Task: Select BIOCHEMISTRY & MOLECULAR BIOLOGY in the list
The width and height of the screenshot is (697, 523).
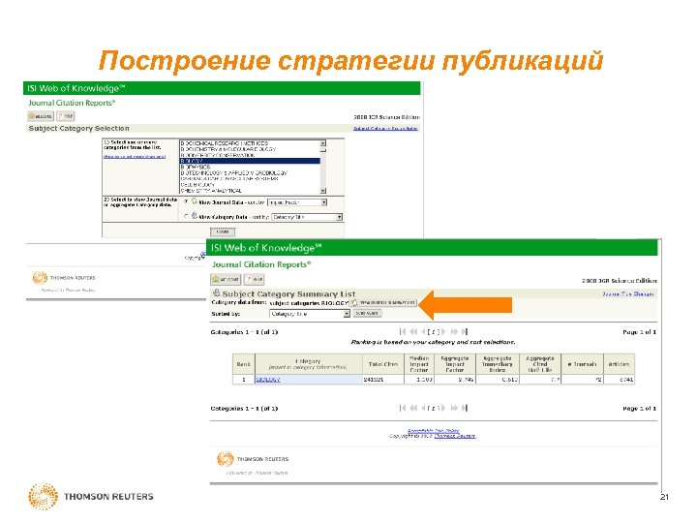Action: click(250, 149)
